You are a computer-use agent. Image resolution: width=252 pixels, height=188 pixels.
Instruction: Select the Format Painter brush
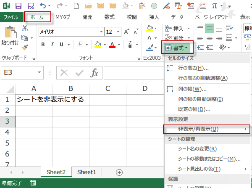tap(25, 47)
